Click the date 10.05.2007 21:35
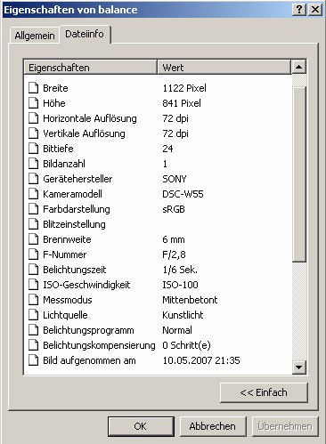Image resolution: width=326 pixels, height=444 pixels. point(201,360)
